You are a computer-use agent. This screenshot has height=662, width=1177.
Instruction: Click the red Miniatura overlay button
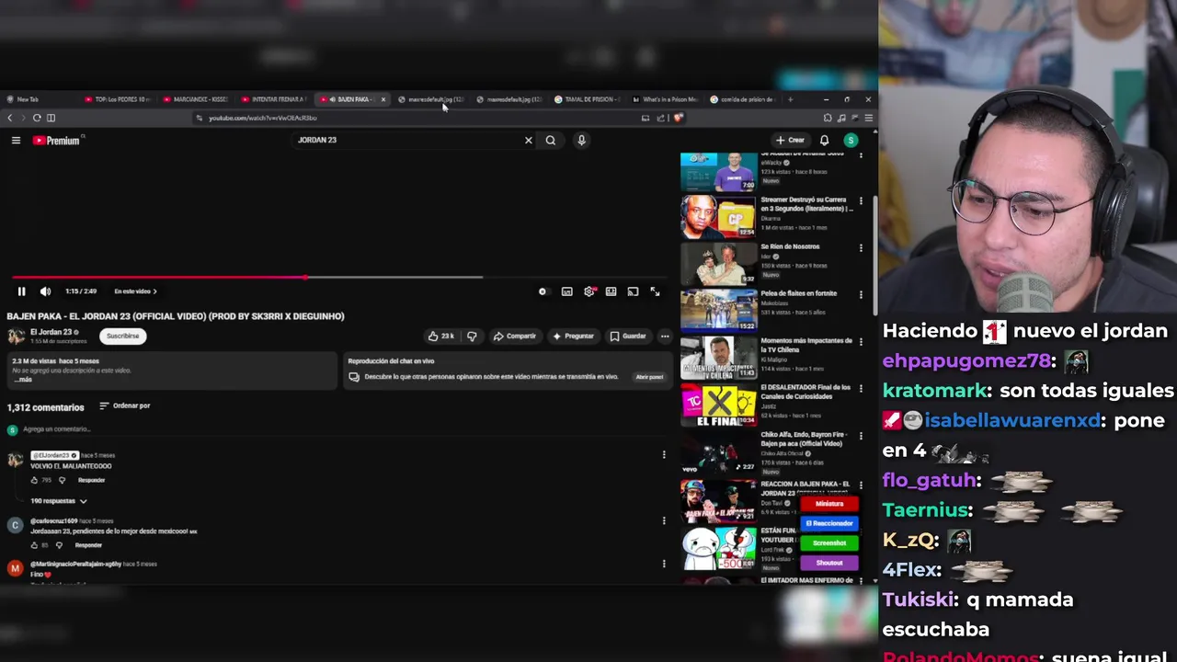[829, 504]
